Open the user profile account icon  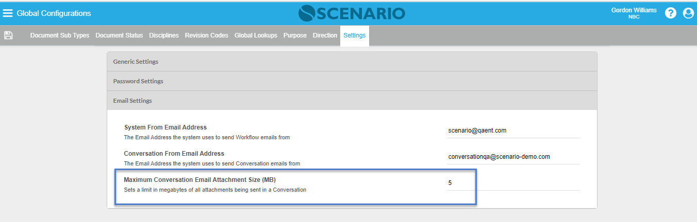[688, 13]
